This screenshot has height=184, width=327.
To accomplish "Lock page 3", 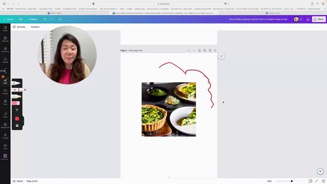I will coord(199,51).
